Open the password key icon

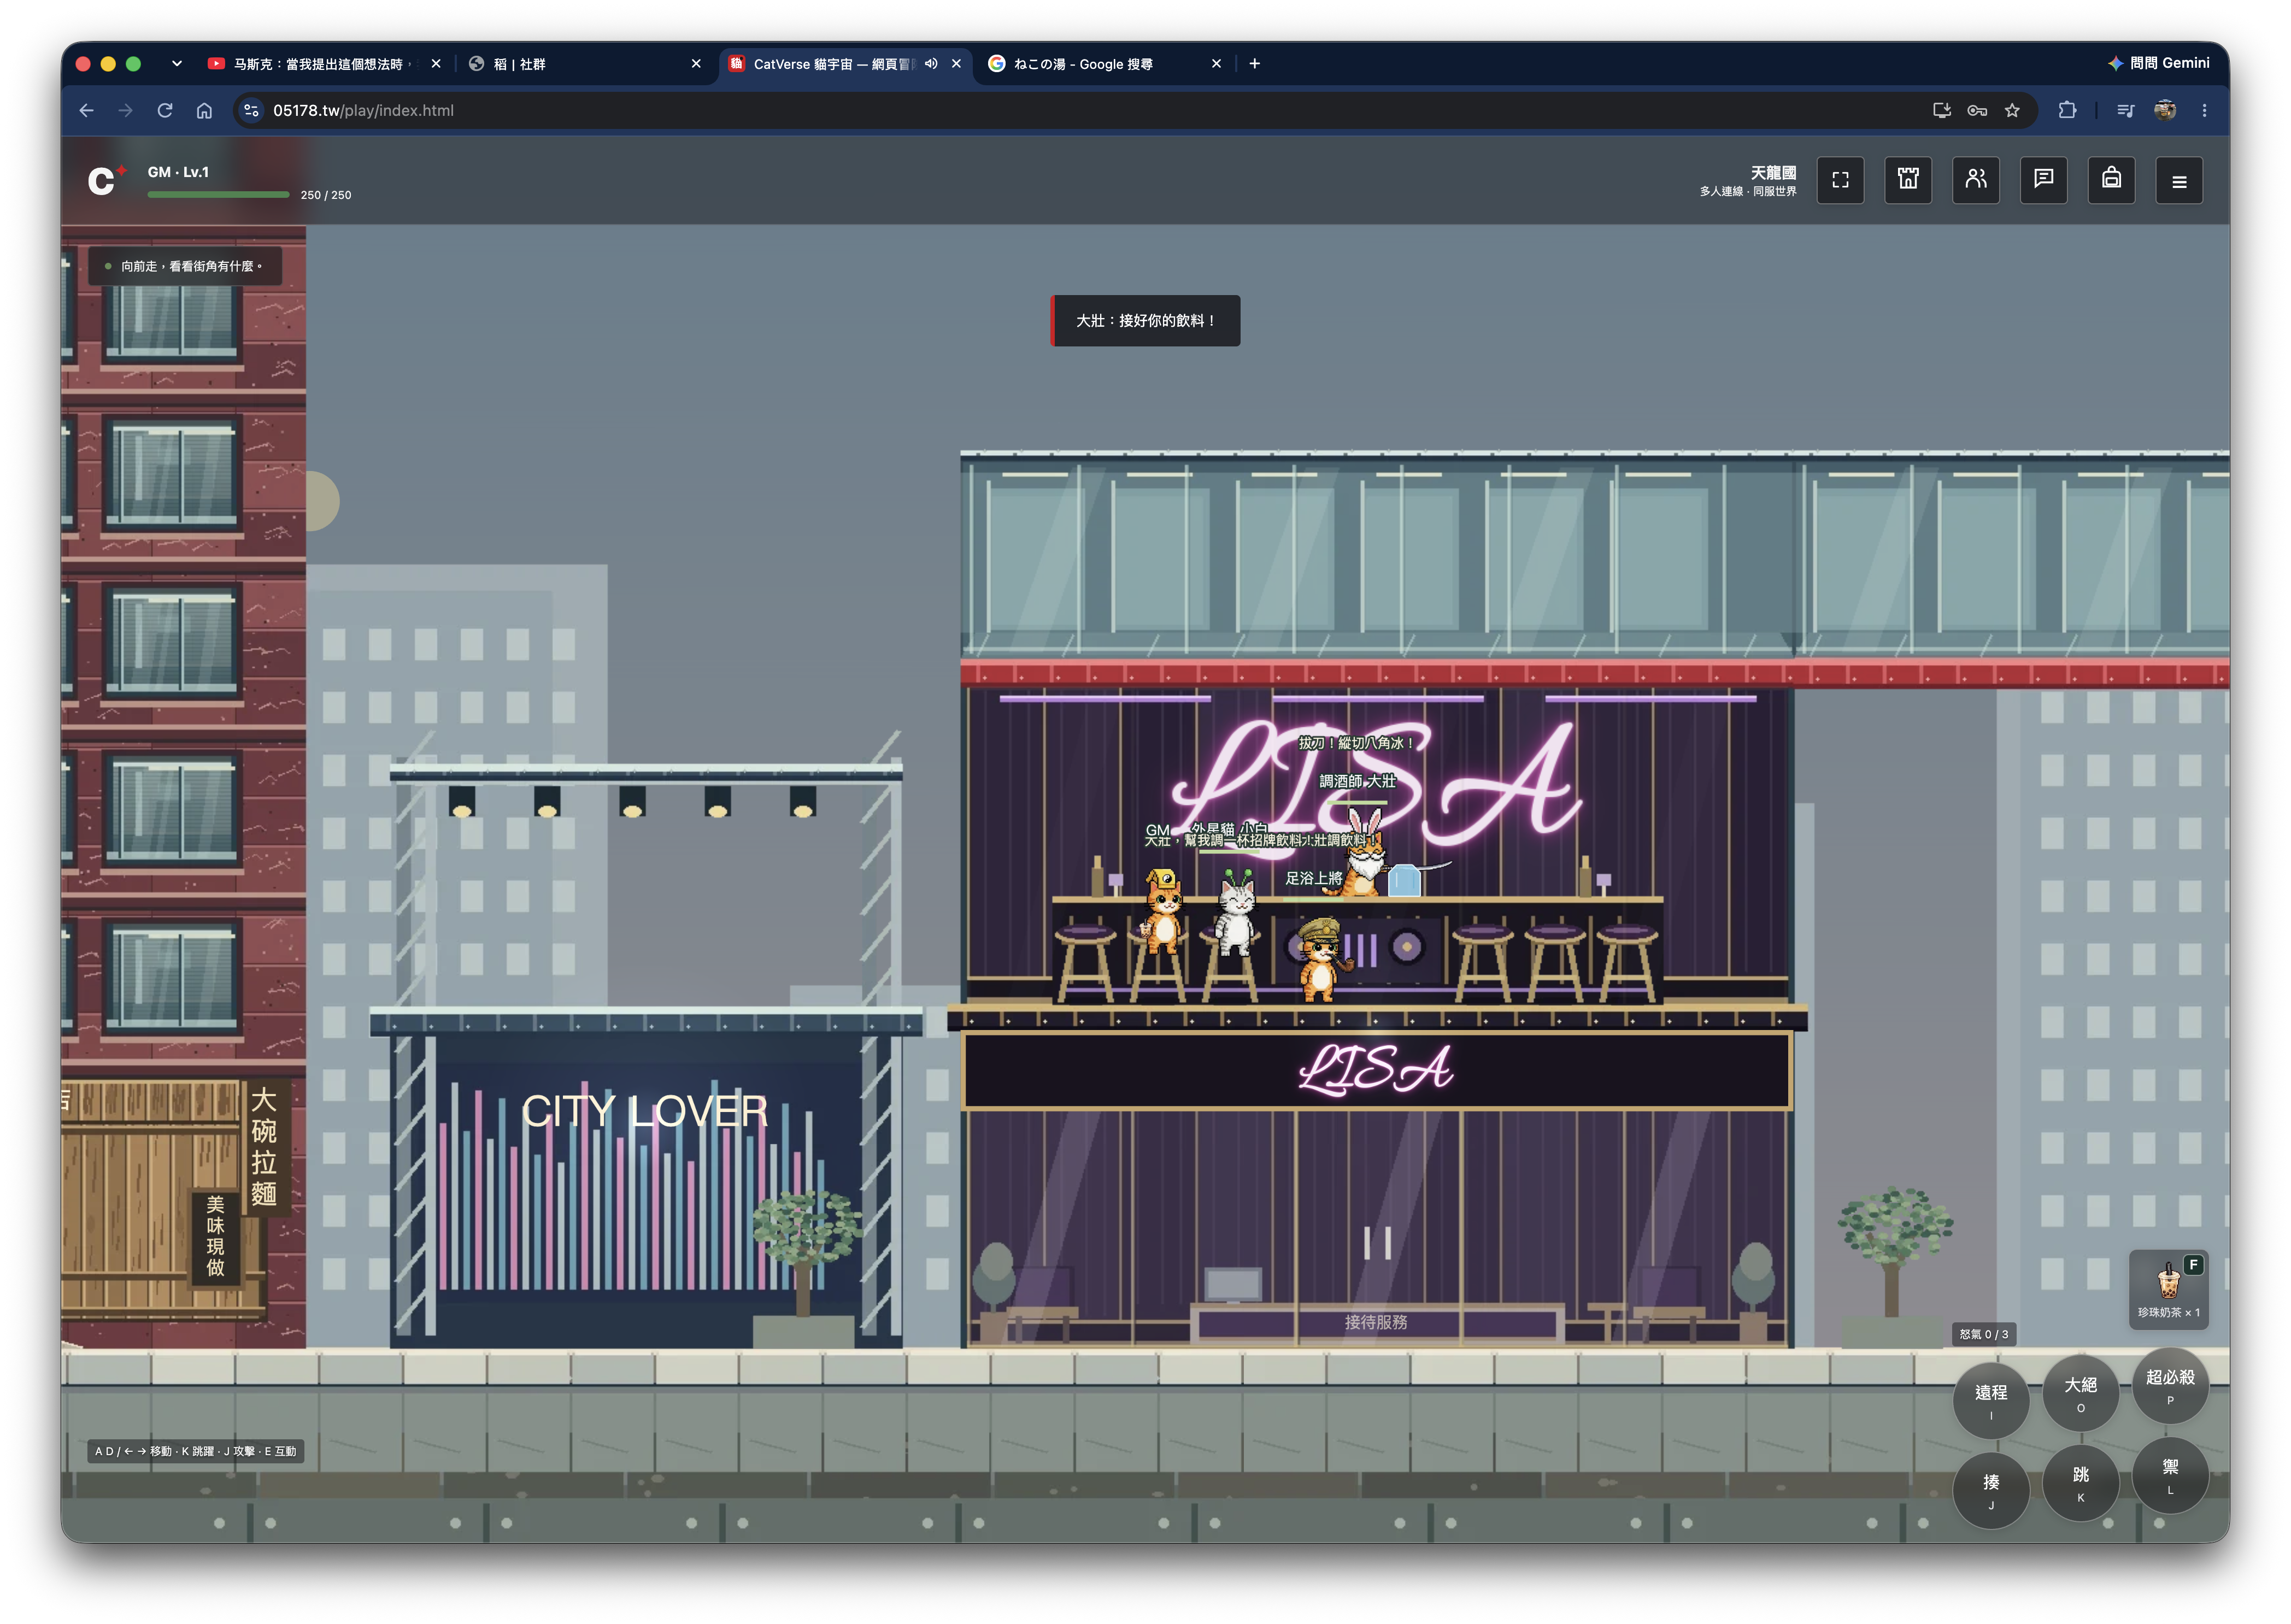(1977, 111)
